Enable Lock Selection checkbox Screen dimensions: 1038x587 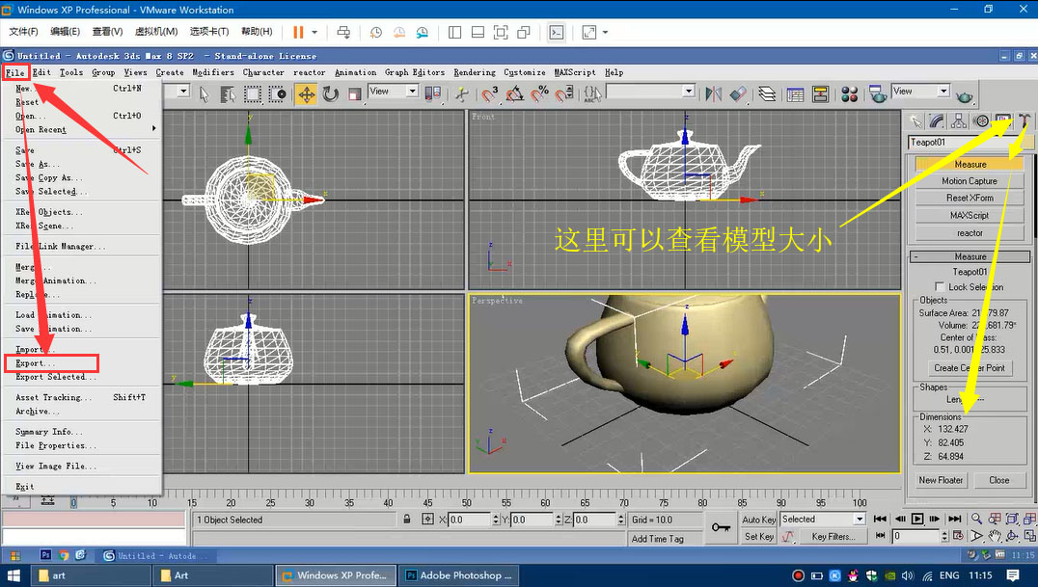(939, 286)
